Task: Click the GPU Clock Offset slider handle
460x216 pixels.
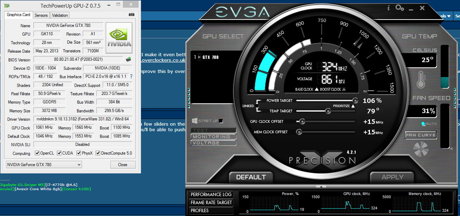Action: [302, 121]
